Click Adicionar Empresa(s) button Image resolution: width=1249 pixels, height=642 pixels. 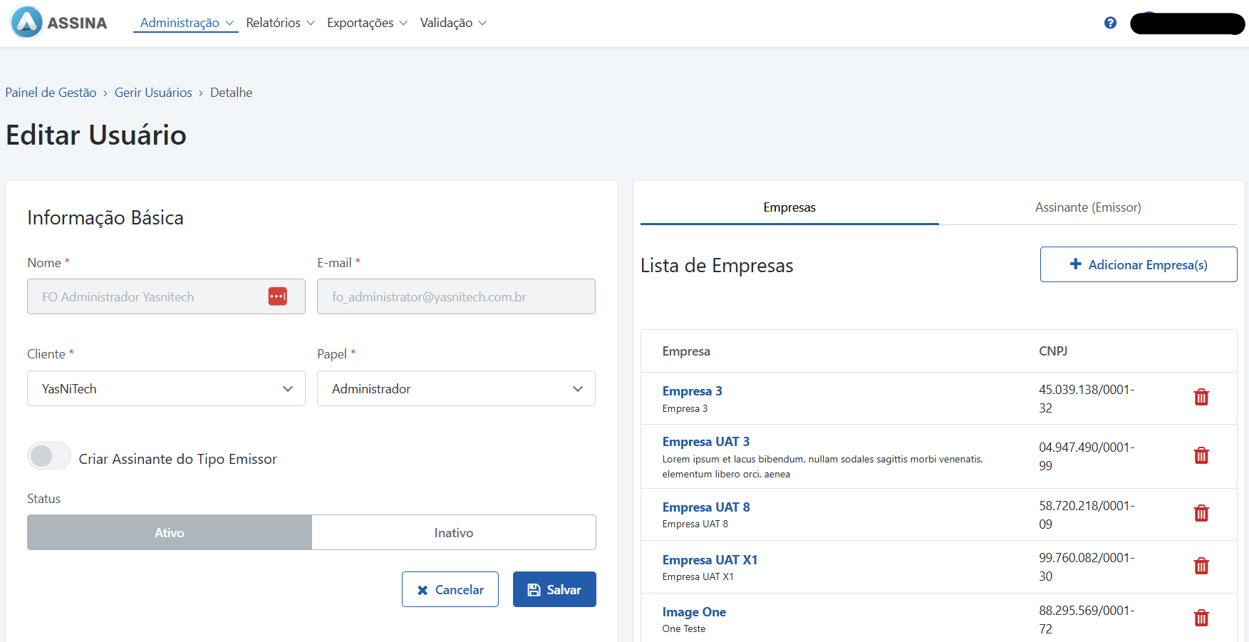click(x=1138, y=264)
